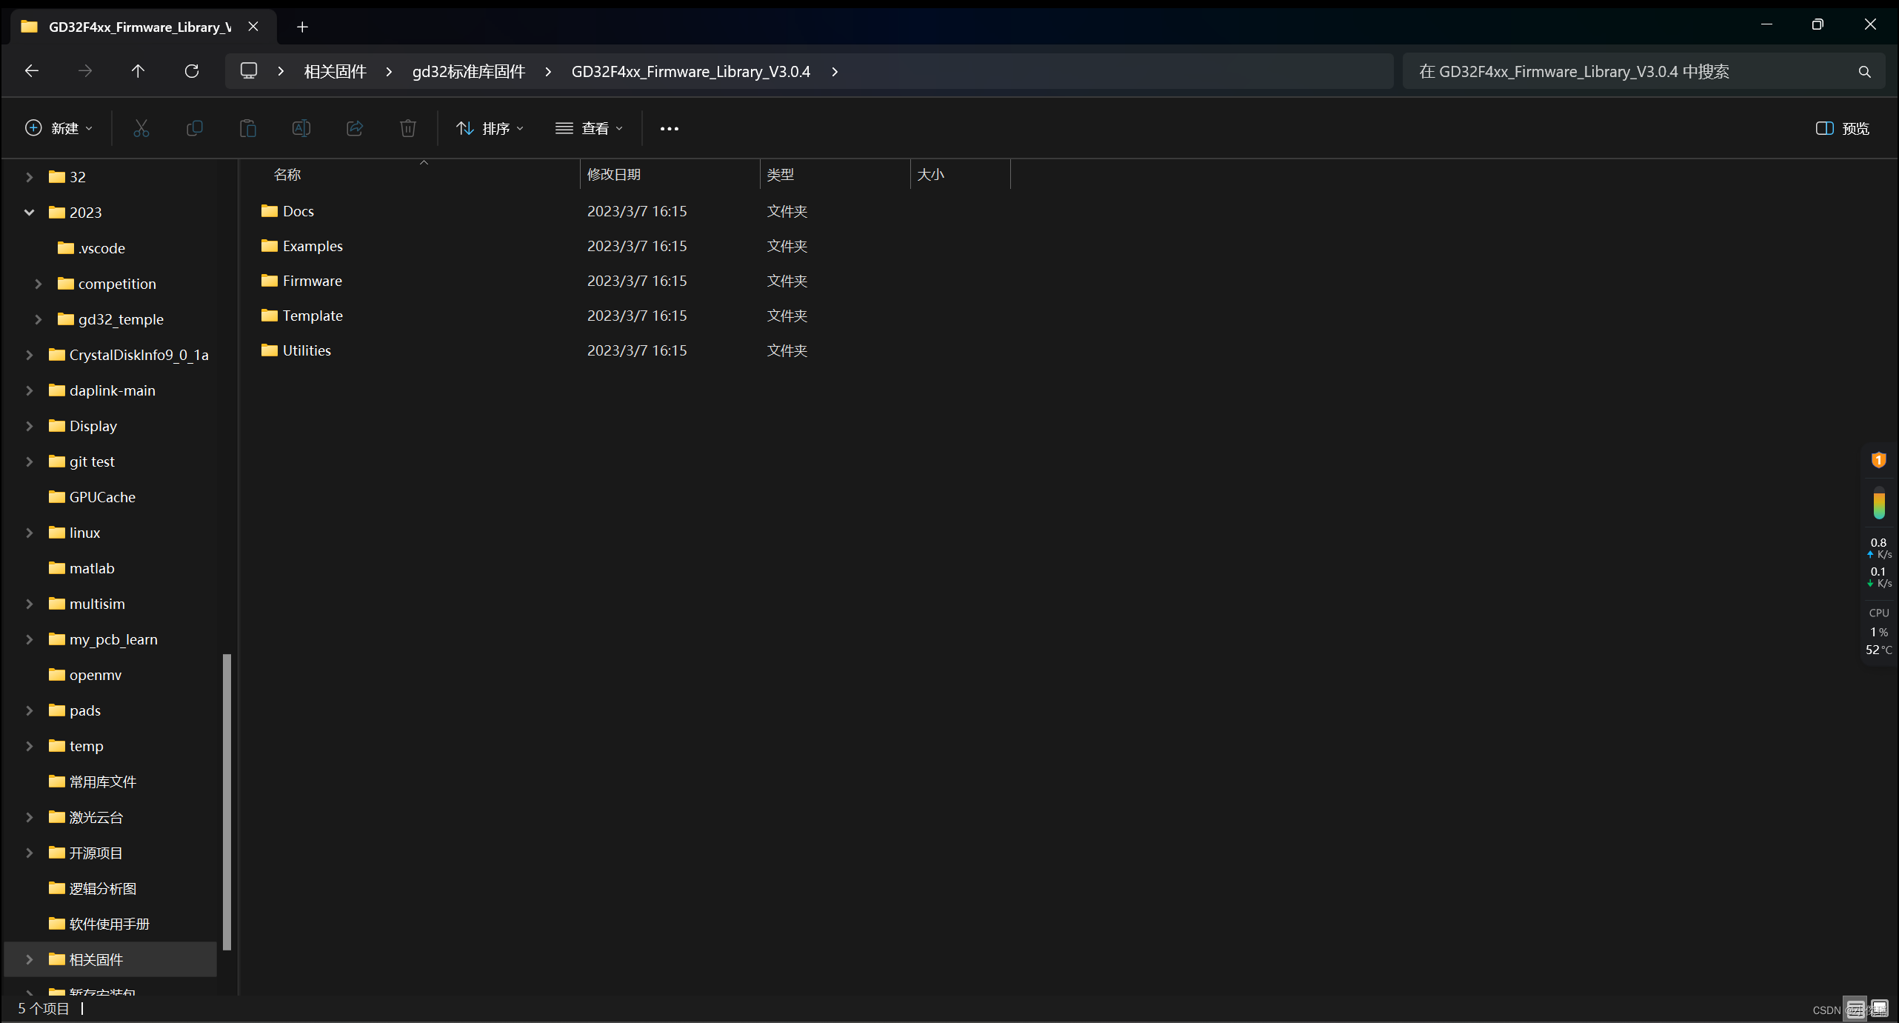
Task: Toggle the 预览 preview pane
Action: tap(1842, 128)
